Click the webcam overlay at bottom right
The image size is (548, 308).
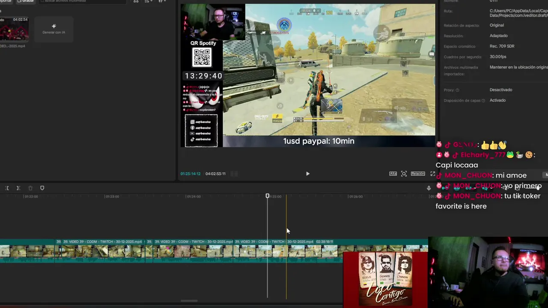(488, 272)
